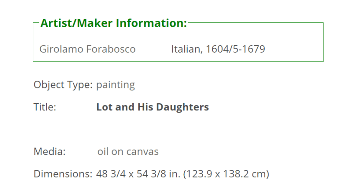
Task: Select the Lot and His Daughters title
Action: pyautogui.click(x=153, y=107)
